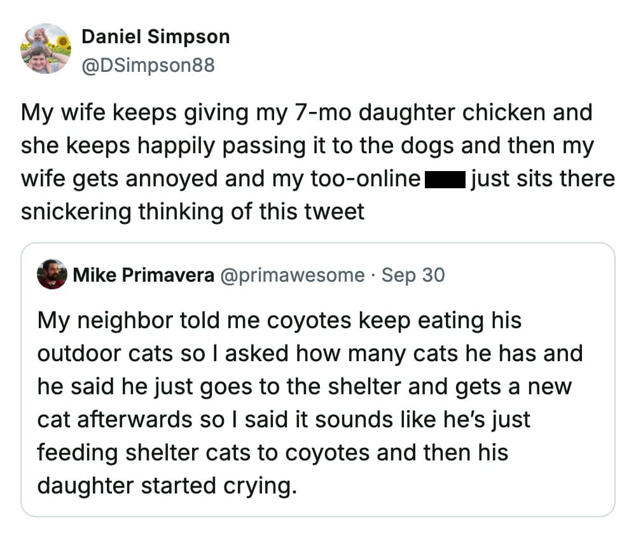Click "outdoor cats" in the quoted tweet
The width and height of the screenshot is (636, 538).
pos(104,353)
